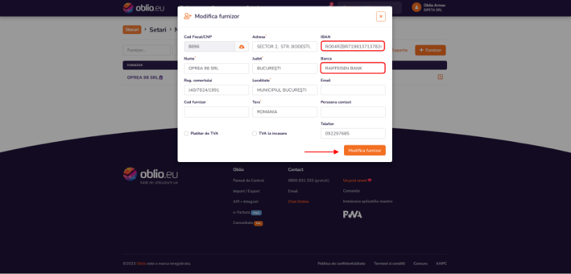This screenshot has height=274, width=571.
Task: Click the Stocuri breadcrumb button
Action: [x=132, y=29]
